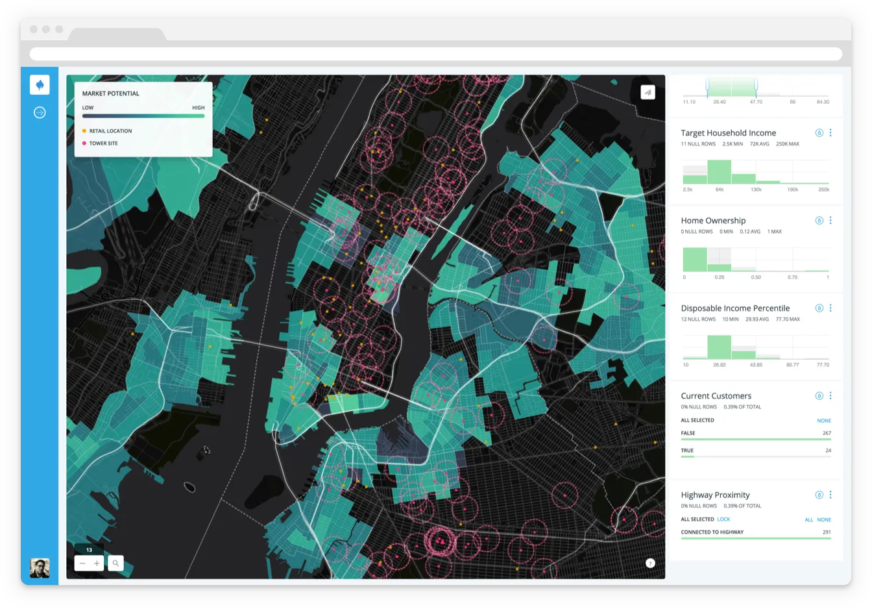The image size is (872, 609).
Task: Click the arrow circle icon in the sidebar
Action: point(40,112)
